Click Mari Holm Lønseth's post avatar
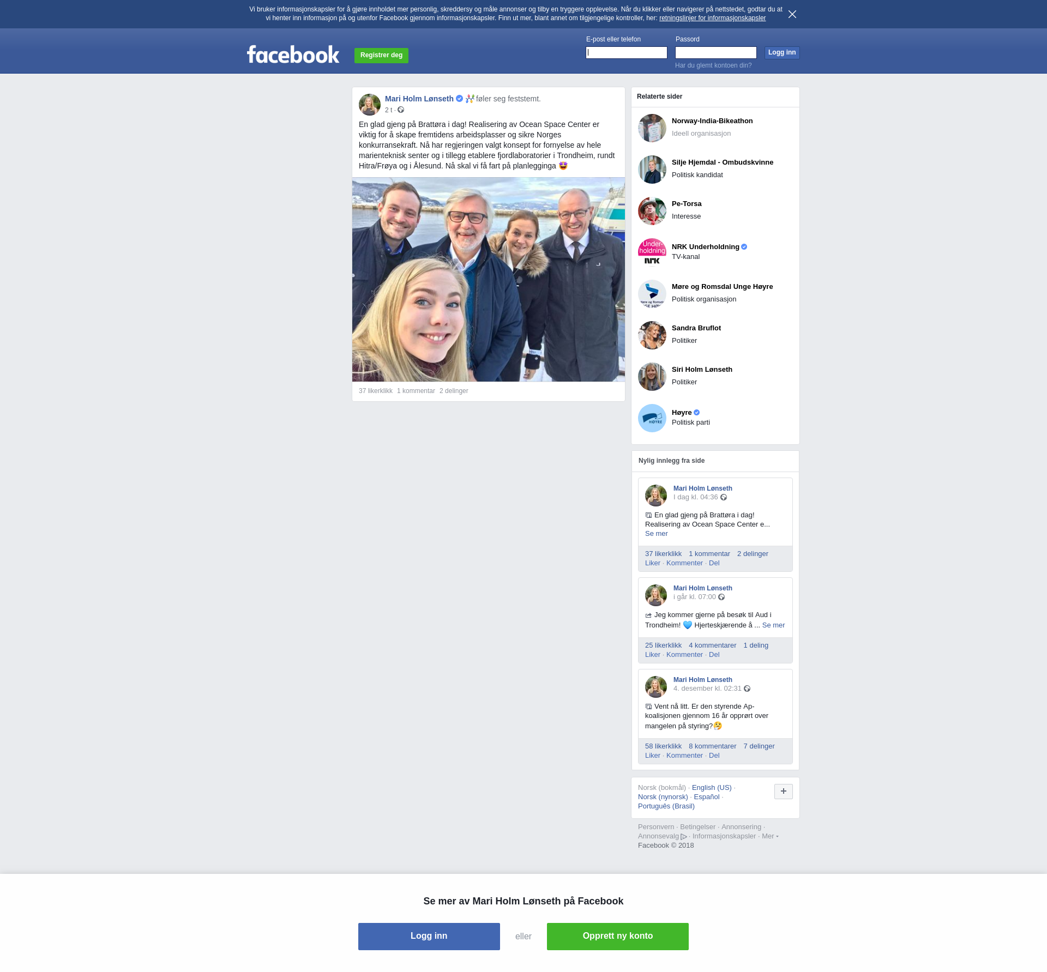The height and width of the screenshot is (972, 1047). pos(370,105)
